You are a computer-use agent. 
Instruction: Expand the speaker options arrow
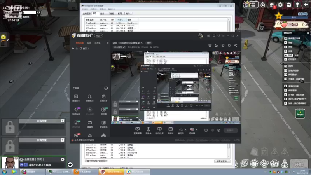click(x=197, y=130)
